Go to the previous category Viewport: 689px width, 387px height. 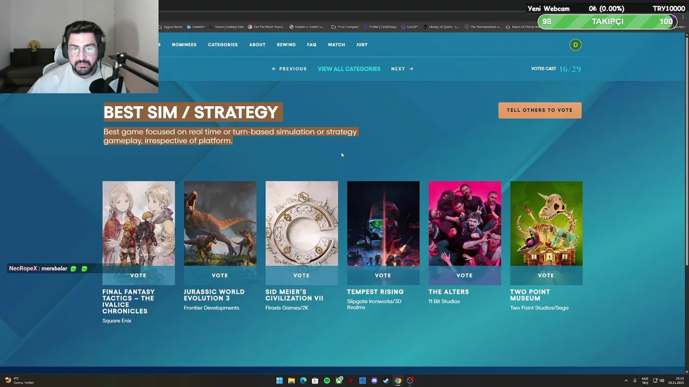tap(289, 69)
